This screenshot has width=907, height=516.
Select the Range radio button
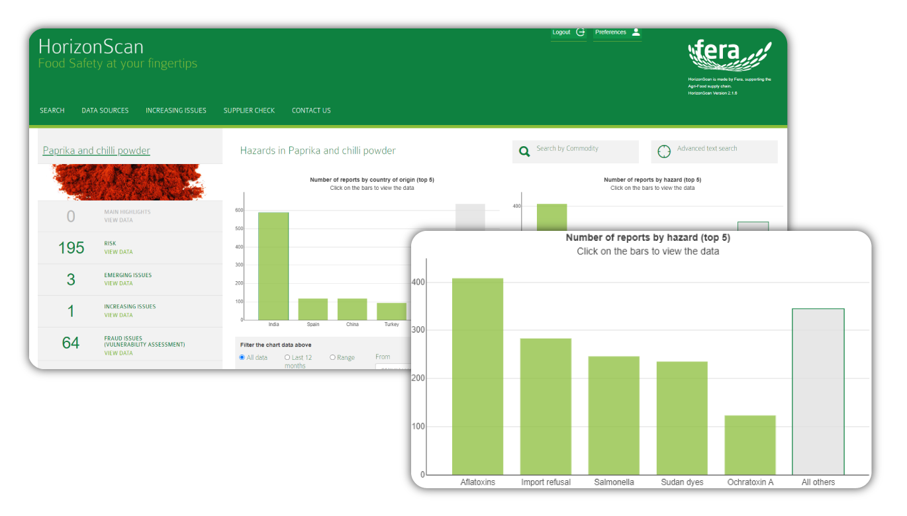332,357
